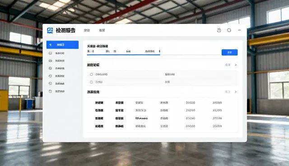Click the first bold cell in the table's top row
Screen dimensions: 289x166
click(99, 103)
